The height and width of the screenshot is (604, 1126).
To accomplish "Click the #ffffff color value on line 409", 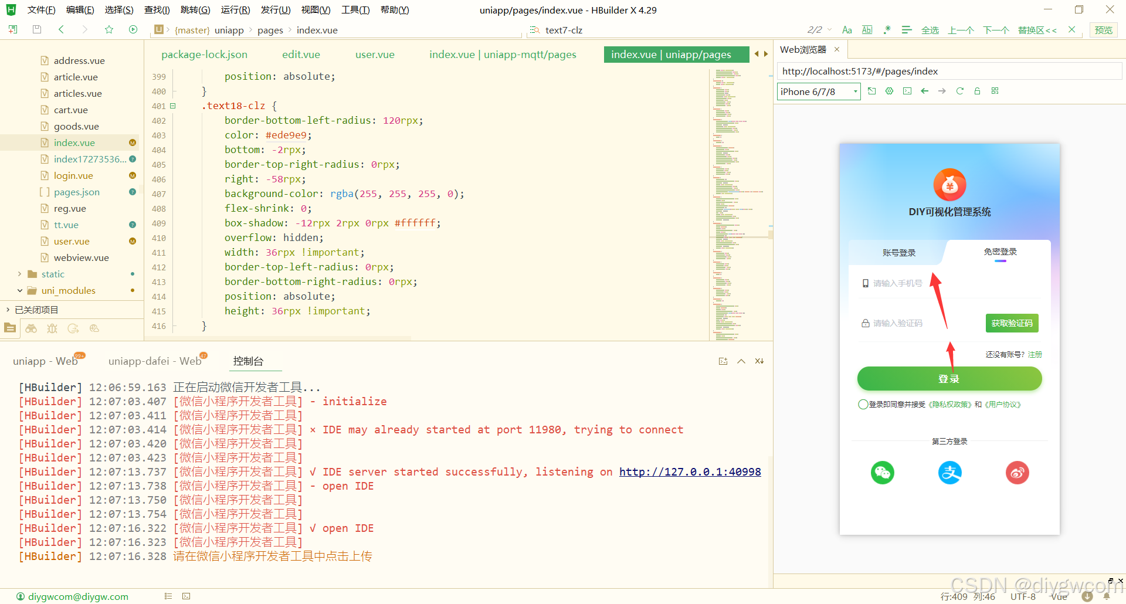I will (415, 223).
